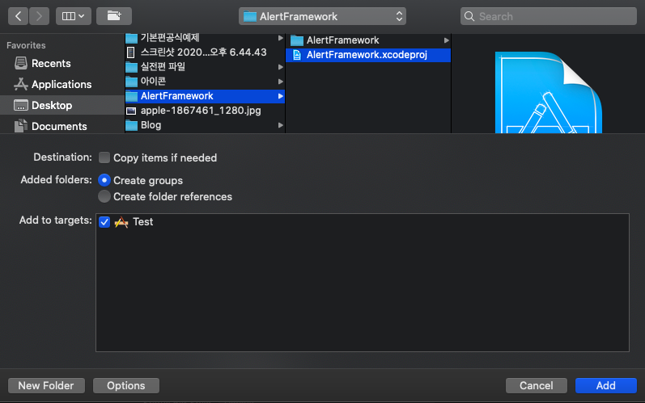This screenshot has height=403, width=645.
Task: Select the 스크린샷 2020...오후 6.44.43 file
Action: pyautogui.click(x=205, y=52)
